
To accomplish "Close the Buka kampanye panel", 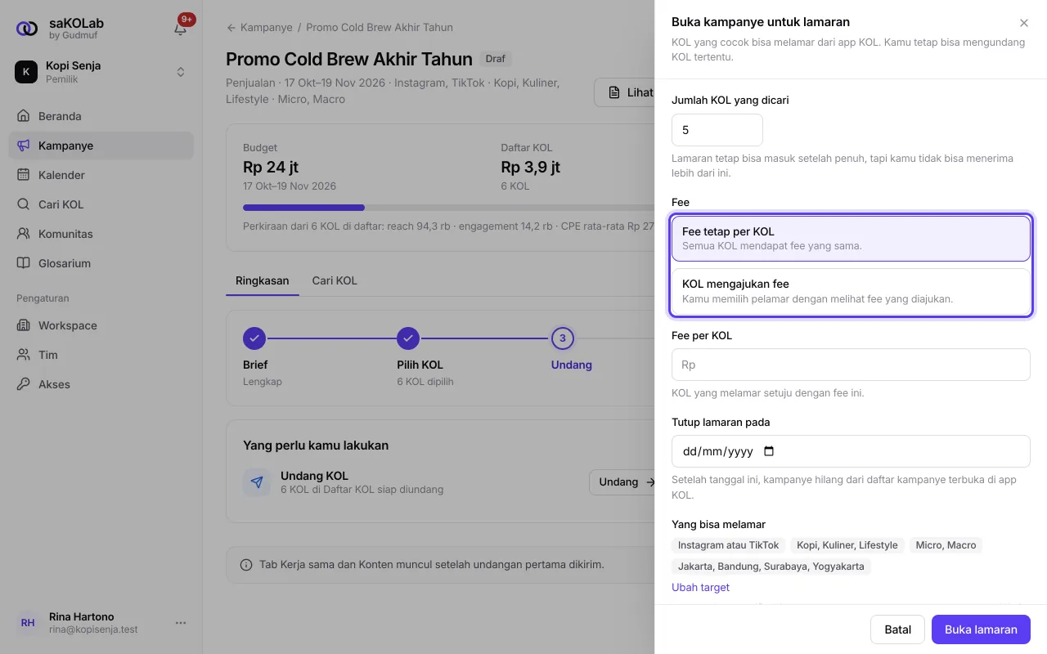I will pyautogui.click(x=1024, y=24).
